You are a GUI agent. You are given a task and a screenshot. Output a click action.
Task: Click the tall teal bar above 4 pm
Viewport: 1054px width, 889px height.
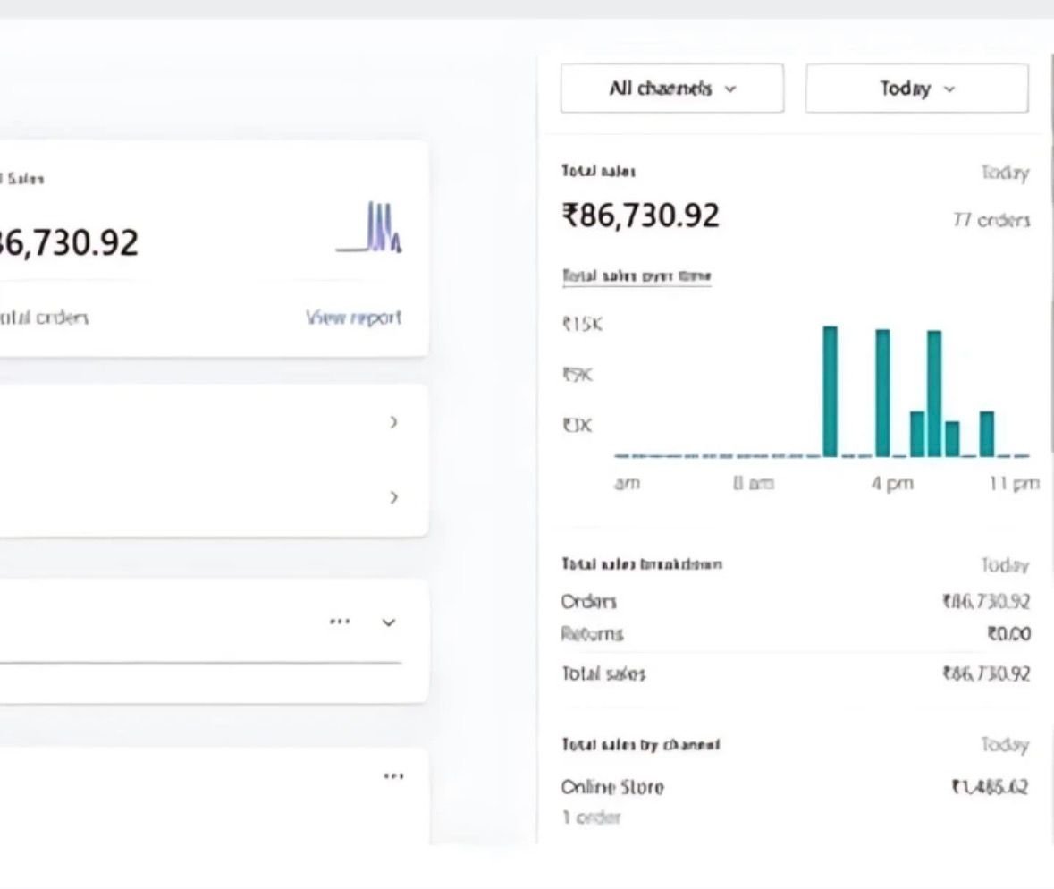(882, 394)
